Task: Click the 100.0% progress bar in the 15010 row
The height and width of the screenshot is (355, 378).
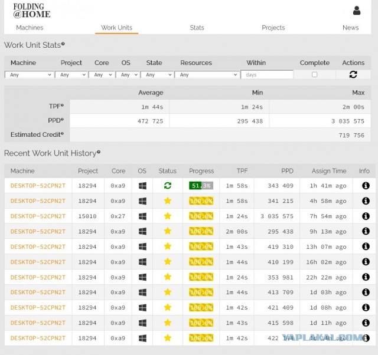Action: (x=201, y=216)
